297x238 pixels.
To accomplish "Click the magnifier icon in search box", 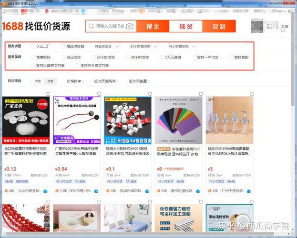I will [91, 26].
